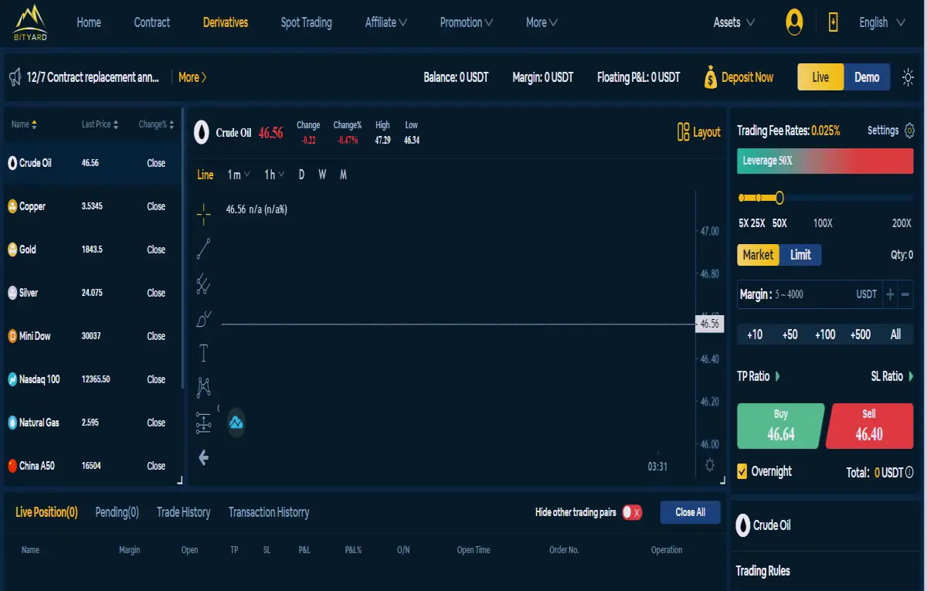Select Nasdaq 100 in the market list
Viewport: 927px width, 591px height.
pos(91,379)
